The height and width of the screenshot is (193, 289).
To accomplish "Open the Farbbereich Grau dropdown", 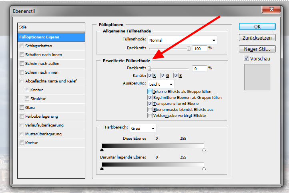I will click(x=143, y=128).
